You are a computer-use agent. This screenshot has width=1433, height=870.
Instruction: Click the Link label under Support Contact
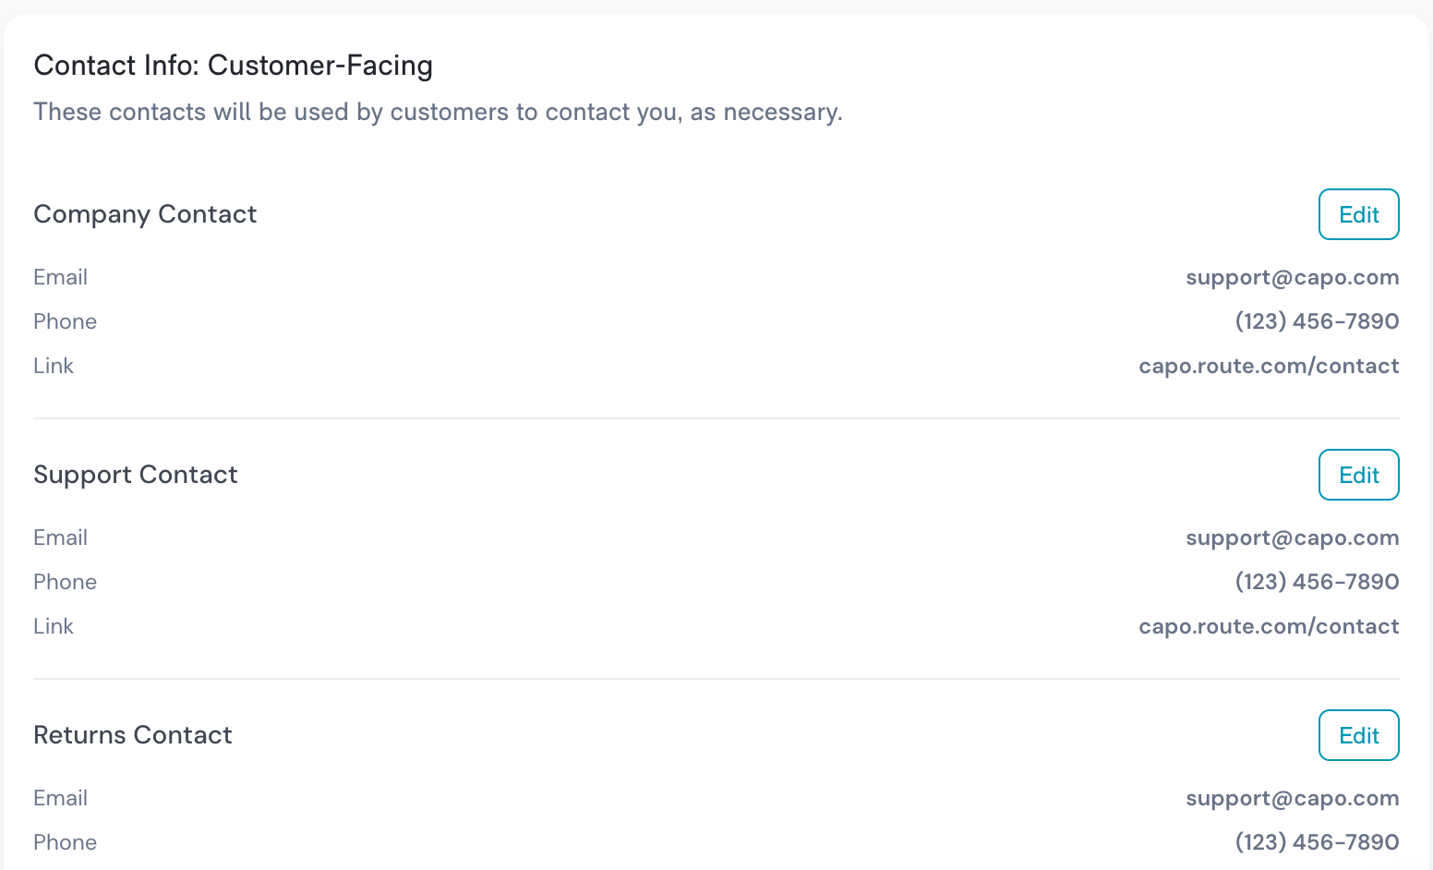pos(54,626)
